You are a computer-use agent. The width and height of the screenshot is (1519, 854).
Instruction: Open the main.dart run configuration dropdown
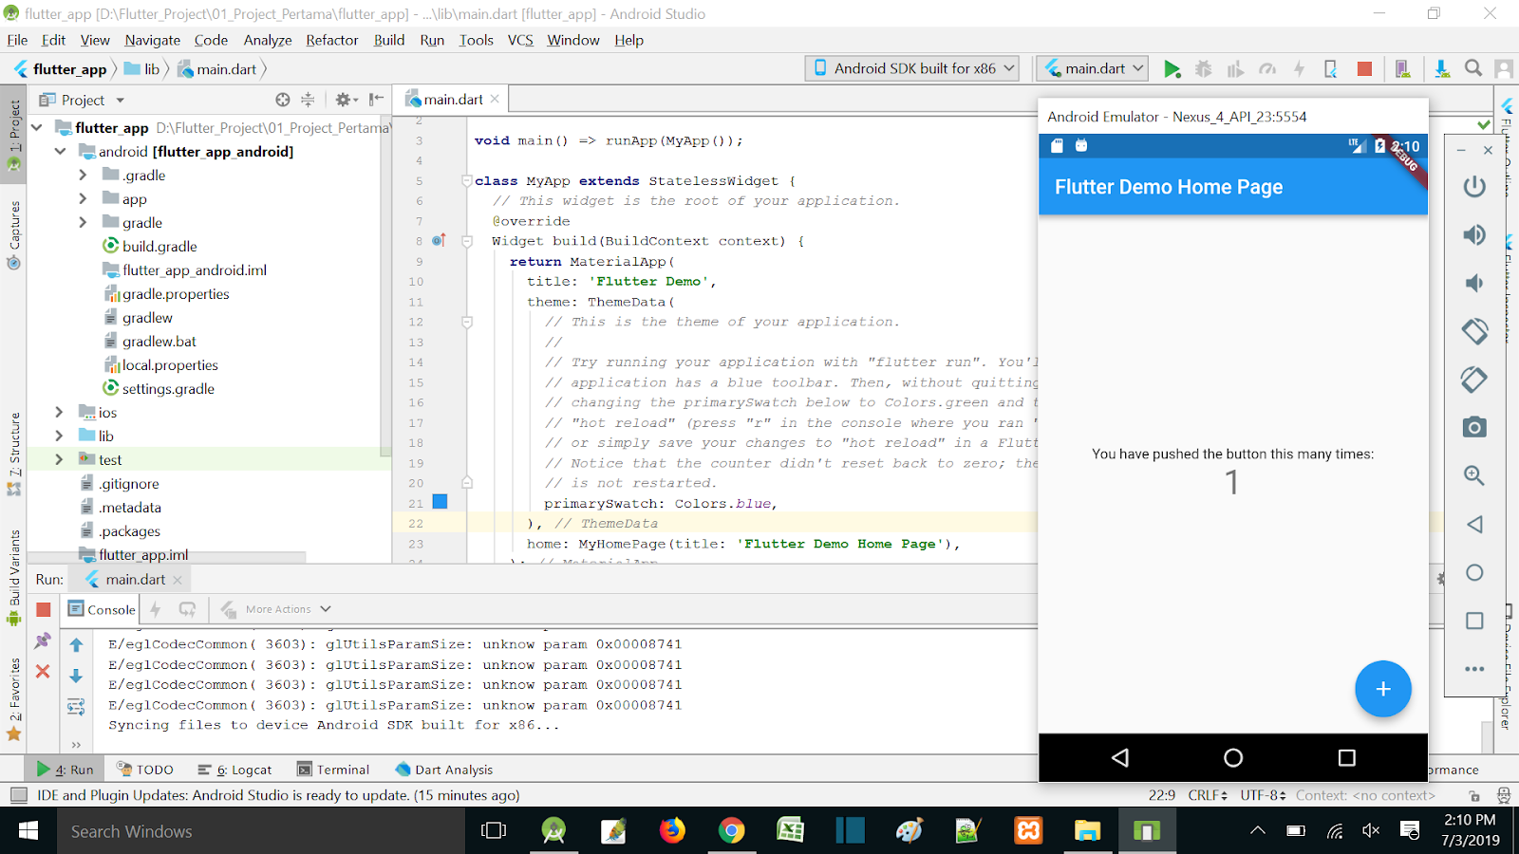pyautogui.click(x=1095, y=68)
